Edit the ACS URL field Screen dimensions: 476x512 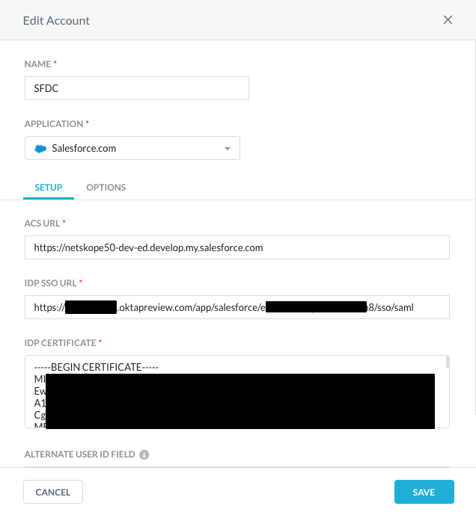pos(237,247)
